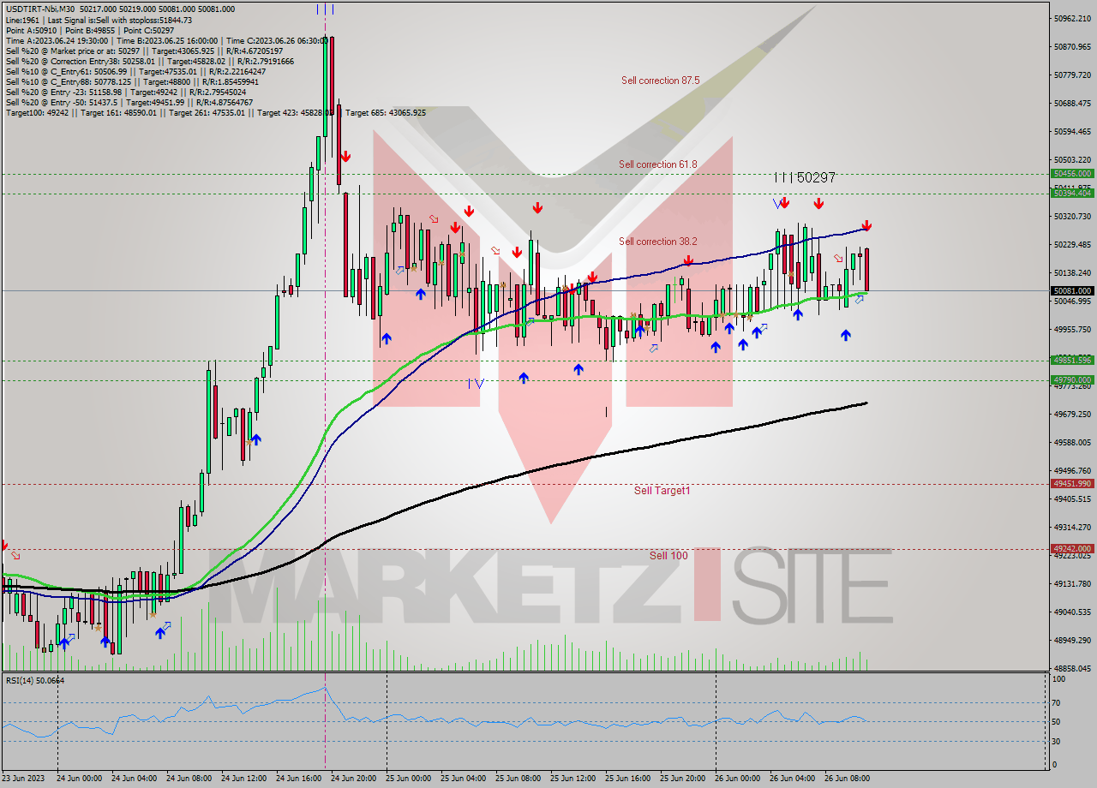
Task: Click the '25 Jun 12:00' time label
Action: [x=573, y=779]
